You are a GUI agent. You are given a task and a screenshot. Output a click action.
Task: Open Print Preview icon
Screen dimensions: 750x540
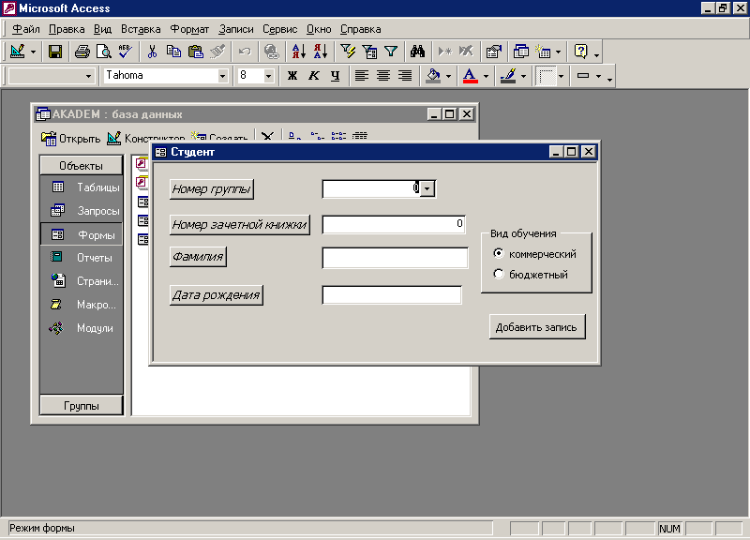coord(103,52)
